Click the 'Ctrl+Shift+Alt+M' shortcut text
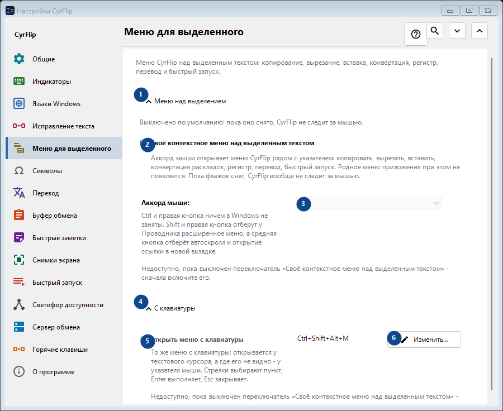The height and width of the screenshot is (411, 503). tap(323, 338)
